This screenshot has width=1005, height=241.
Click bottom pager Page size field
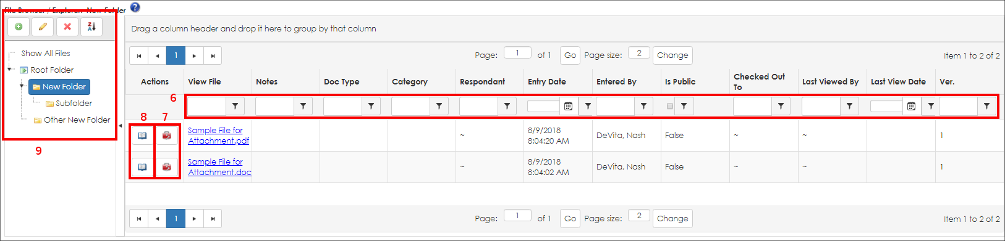coord(638,216)
